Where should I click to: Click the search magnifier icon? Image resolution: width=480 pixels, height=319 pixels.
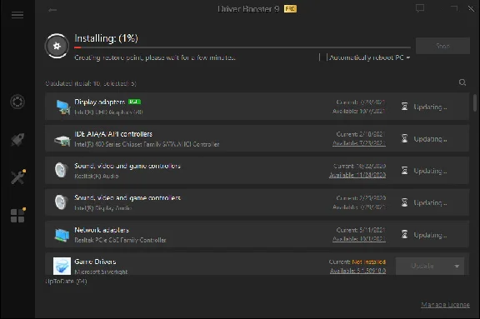(462, 82)
